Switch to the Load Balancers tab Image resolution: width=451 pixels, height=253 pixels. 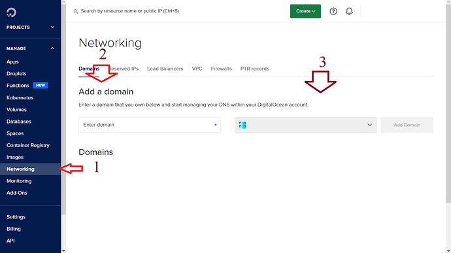pos(165,69)
